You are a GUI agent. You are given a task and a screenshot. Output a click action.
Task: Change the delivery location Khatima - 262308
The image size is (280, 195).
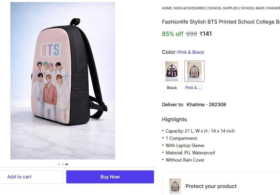(206, 105)
